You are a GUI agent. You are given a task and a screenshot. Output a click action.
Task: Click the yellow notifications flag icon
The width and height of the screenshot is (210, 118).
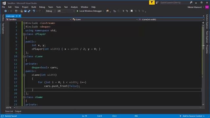point(152,3)
